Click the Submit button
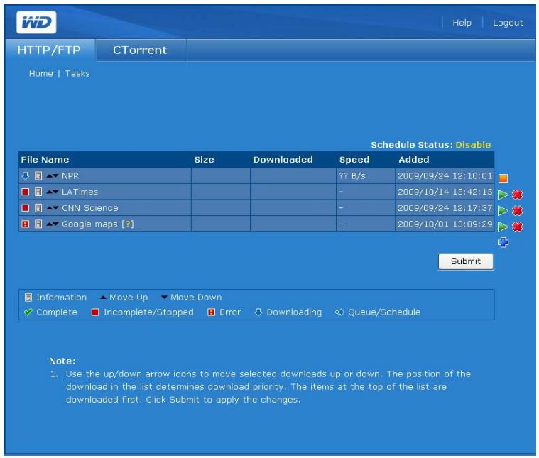The image size is (539, 458). click(466, 262)
